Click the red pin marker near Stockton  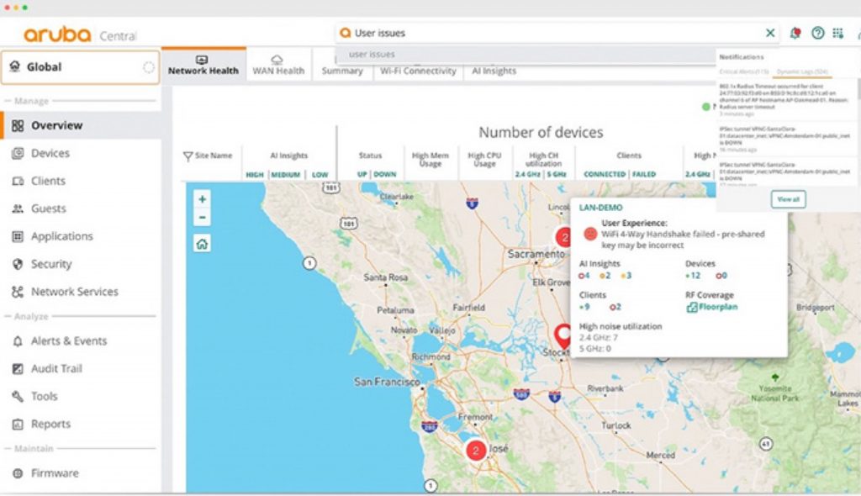563,335
